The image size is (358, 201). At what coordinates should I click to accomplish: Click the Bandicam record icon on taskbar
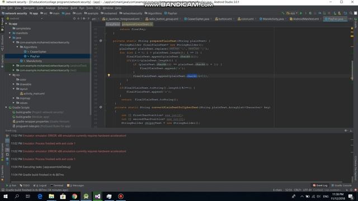point(121,196)
